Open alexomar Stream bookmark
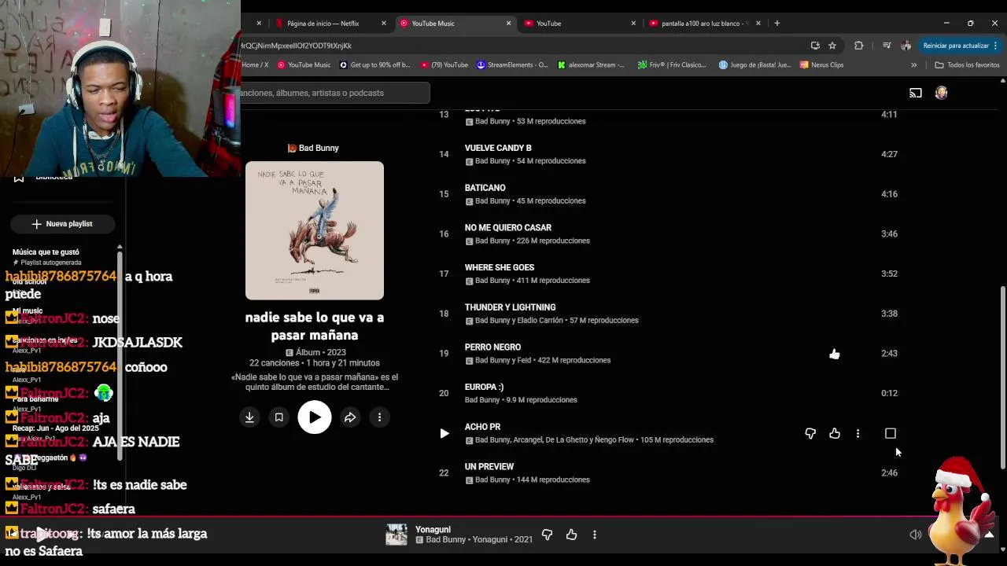The height and width of the screenshot is (566, 1007). tap(590, 65)
